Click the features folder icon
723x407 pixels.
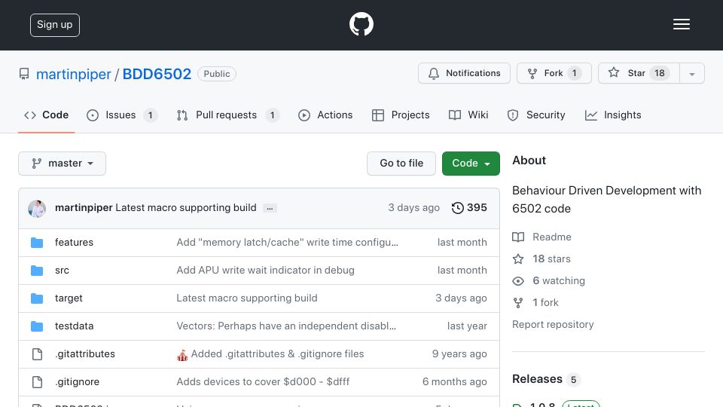37,243
